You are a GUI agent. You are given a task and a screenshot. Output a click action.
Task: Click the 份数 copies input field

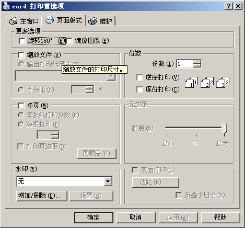click(x=185, y=64)
